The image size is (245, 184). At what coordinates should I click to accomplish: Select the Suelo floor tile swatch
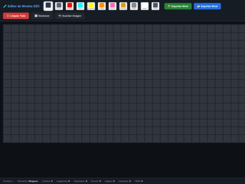click(x=59, y=6)
